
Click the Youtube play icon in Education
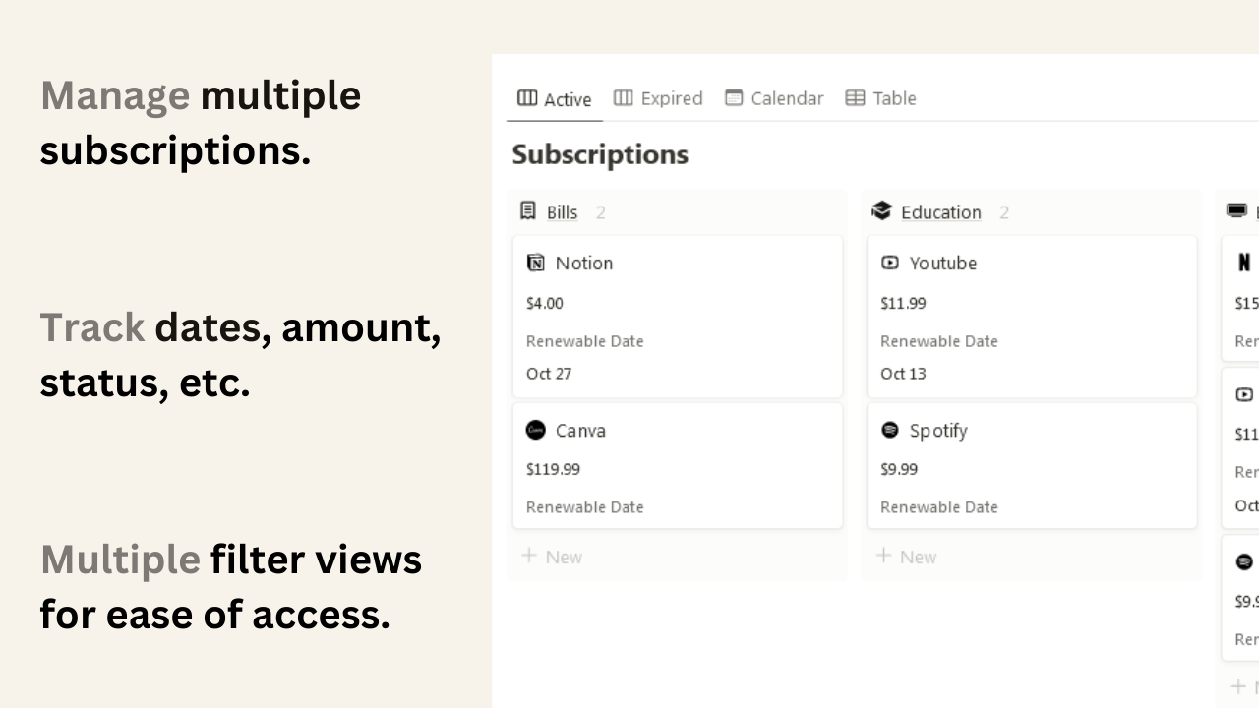click(890, 263)
